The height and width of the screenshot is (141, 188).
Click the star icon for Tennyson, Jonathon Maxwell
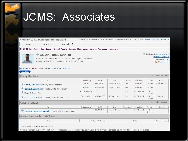coord(22,111)
